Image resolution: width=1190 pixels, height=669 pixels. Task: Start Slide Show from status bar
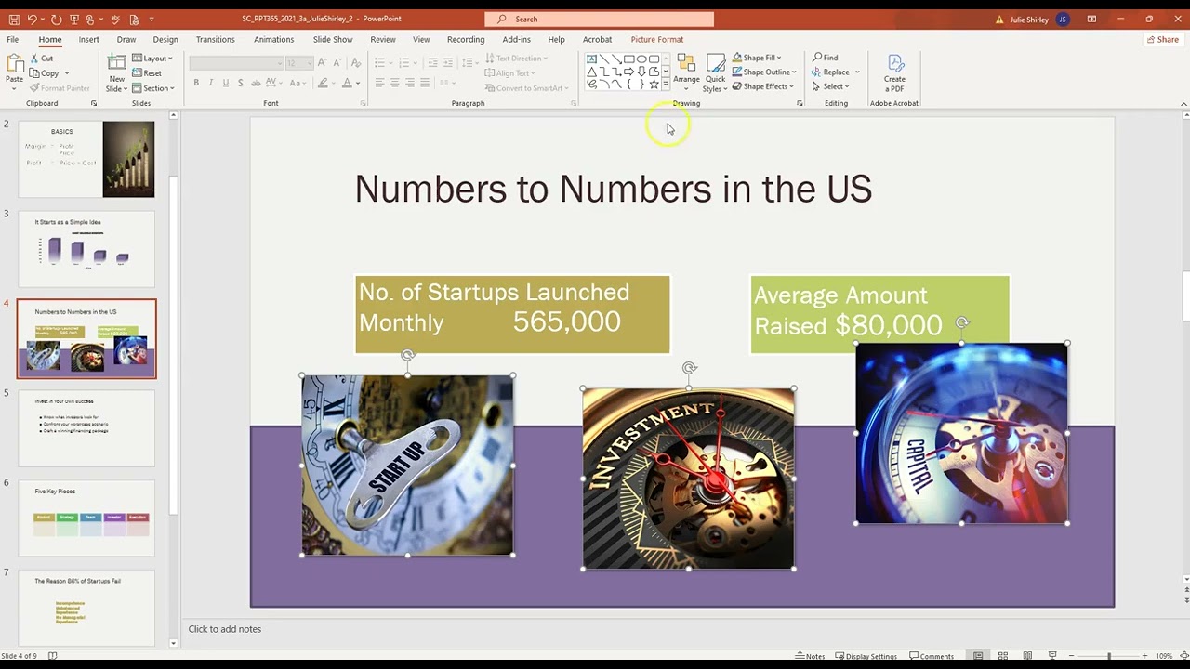(x=1052, y=656)
